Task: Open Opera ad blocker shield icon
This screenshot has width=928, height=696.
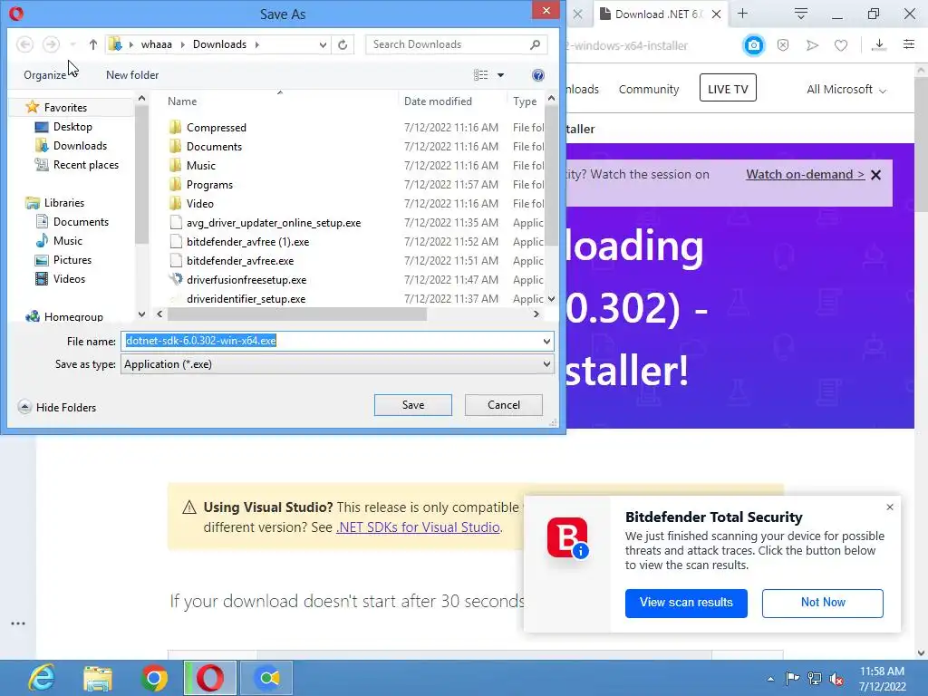Action: point(783,45)
